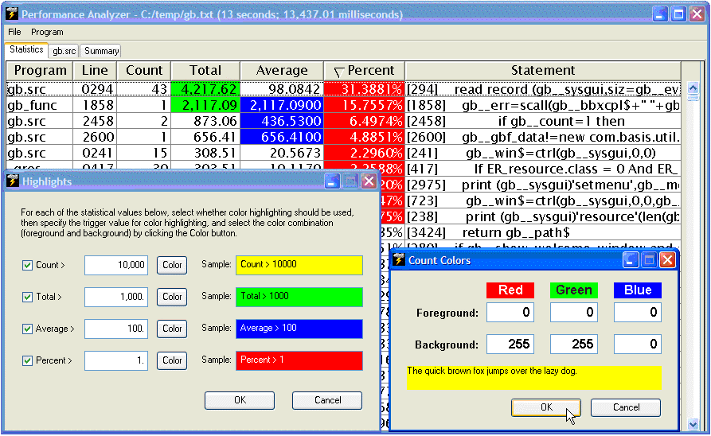Viewport: 711px width, 436px height.
Task: Toggle the Count > highlight checkbox
Action: click(x=28, y=265)
